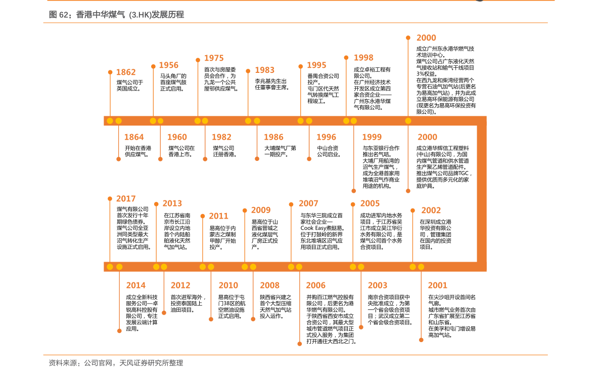
Task: Click the 1998 year label
Action: pos(363,58)
